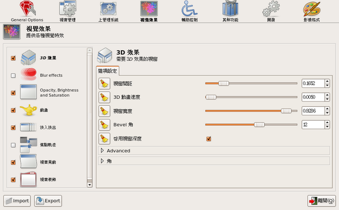Decrease 視窗寬度 value with down arrow
The width and height of the screenshot is (339, 210).
327,113
